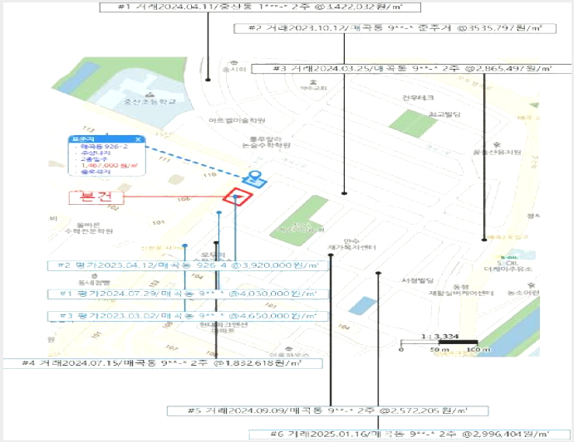The height and width of the screenshot is (442, 574).
Task: Select the #1 평가 2024.07.29 callout box
Action: coord(188,294)
